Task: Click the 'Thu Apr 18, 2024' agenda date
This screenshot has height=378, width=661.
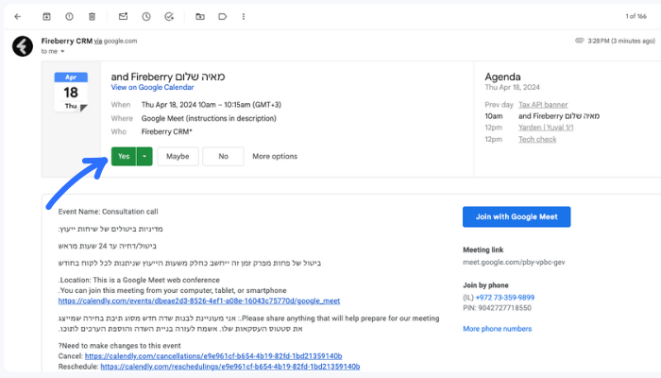Action: 512,87
